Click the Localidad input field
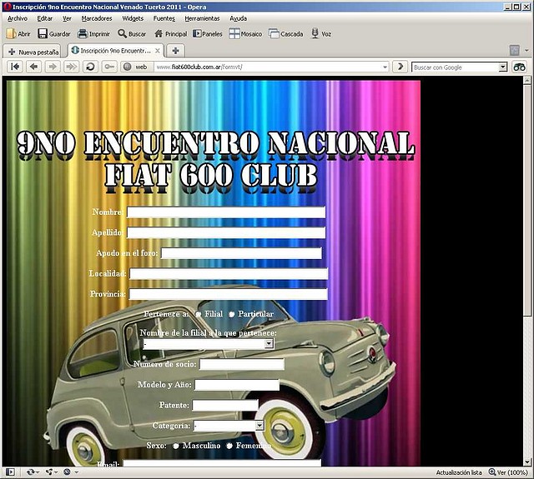534x479 pixels. (229, 274)
